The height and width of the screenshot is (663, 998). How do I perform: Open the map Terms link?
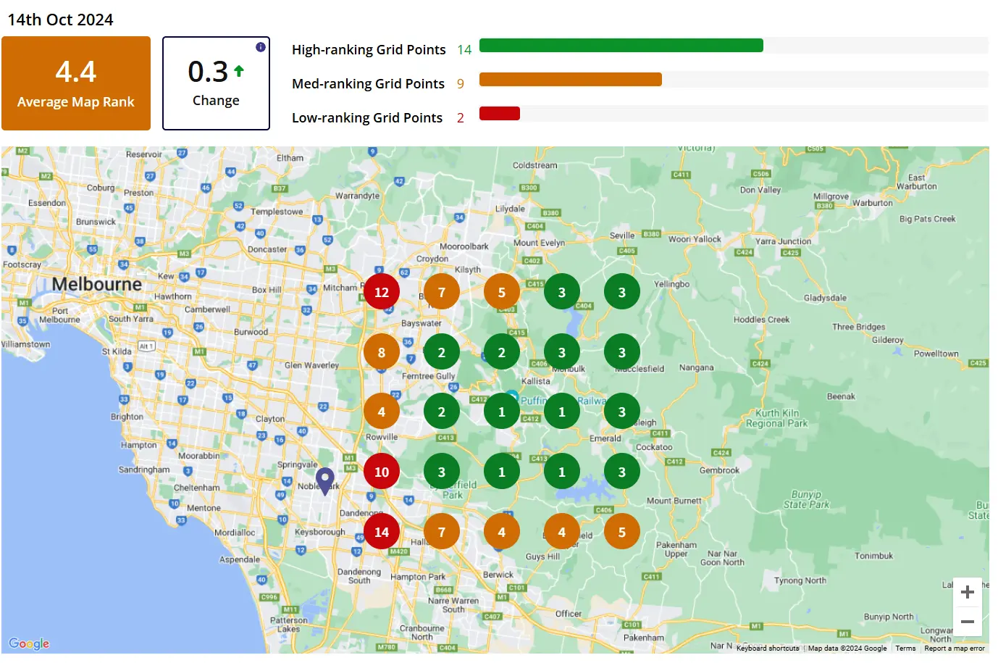pos(905,649)
